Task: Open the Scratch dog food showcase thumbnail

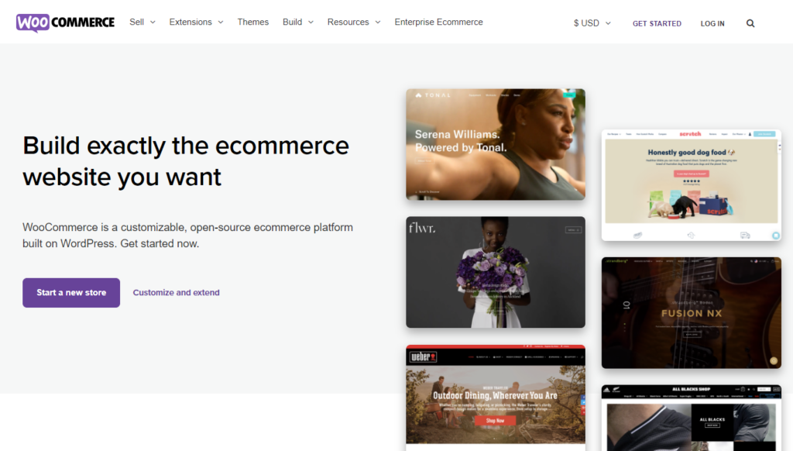Action: 692,185
